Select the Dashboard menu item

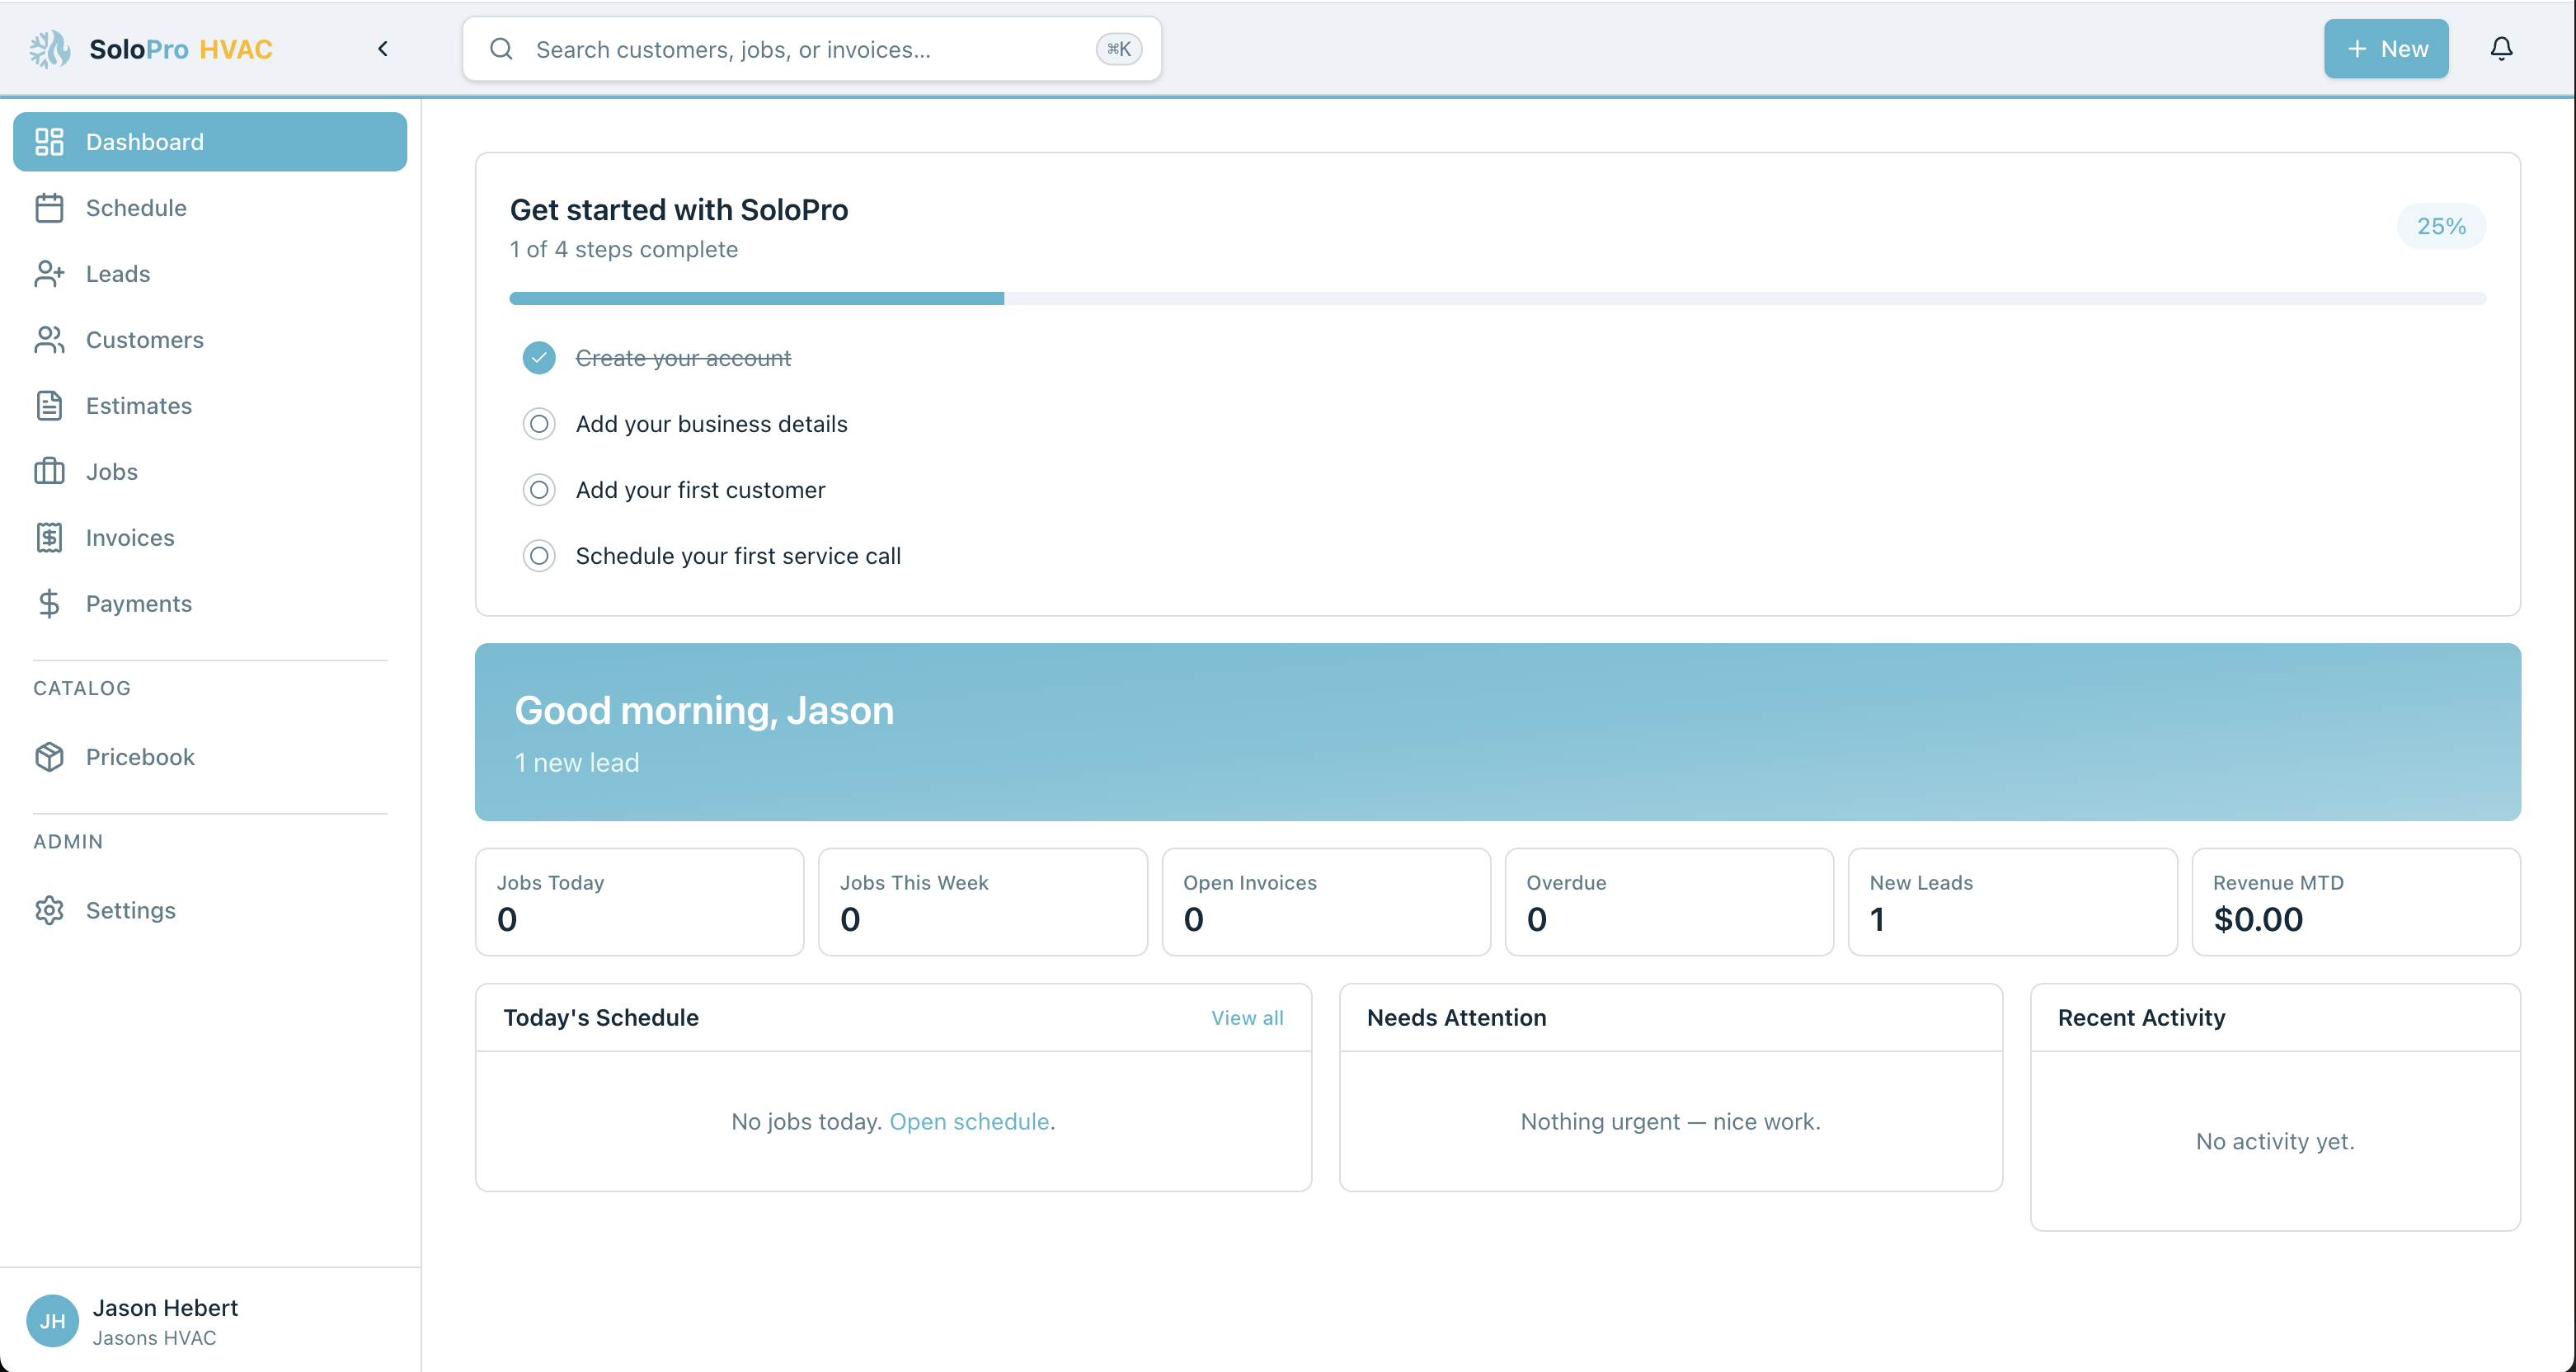210,142
